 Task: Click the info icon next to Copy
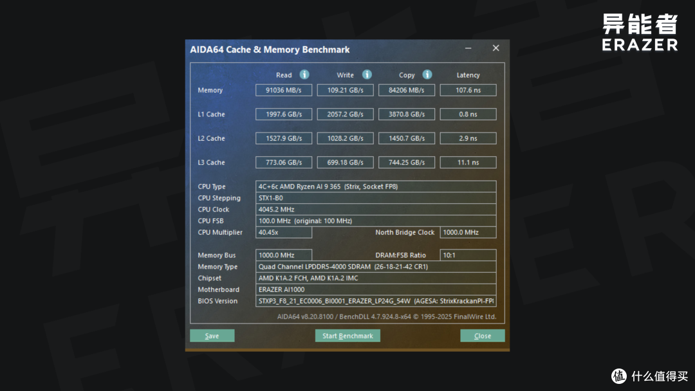427,75
